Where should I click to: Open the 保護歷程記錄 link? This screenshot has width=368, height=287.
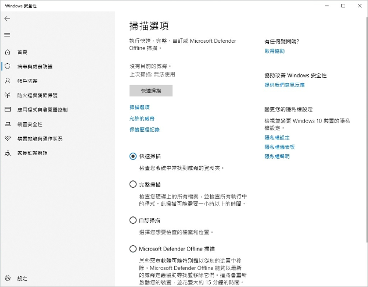(144, 130)
